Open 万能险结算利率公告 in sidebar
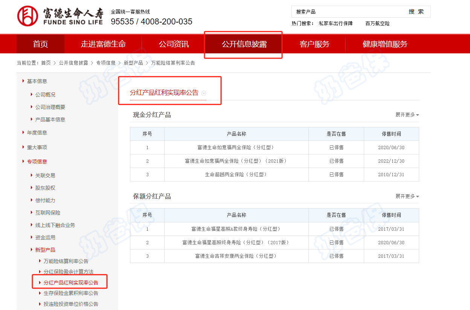Viewport: 470px width, 310px height. [66, 261]
